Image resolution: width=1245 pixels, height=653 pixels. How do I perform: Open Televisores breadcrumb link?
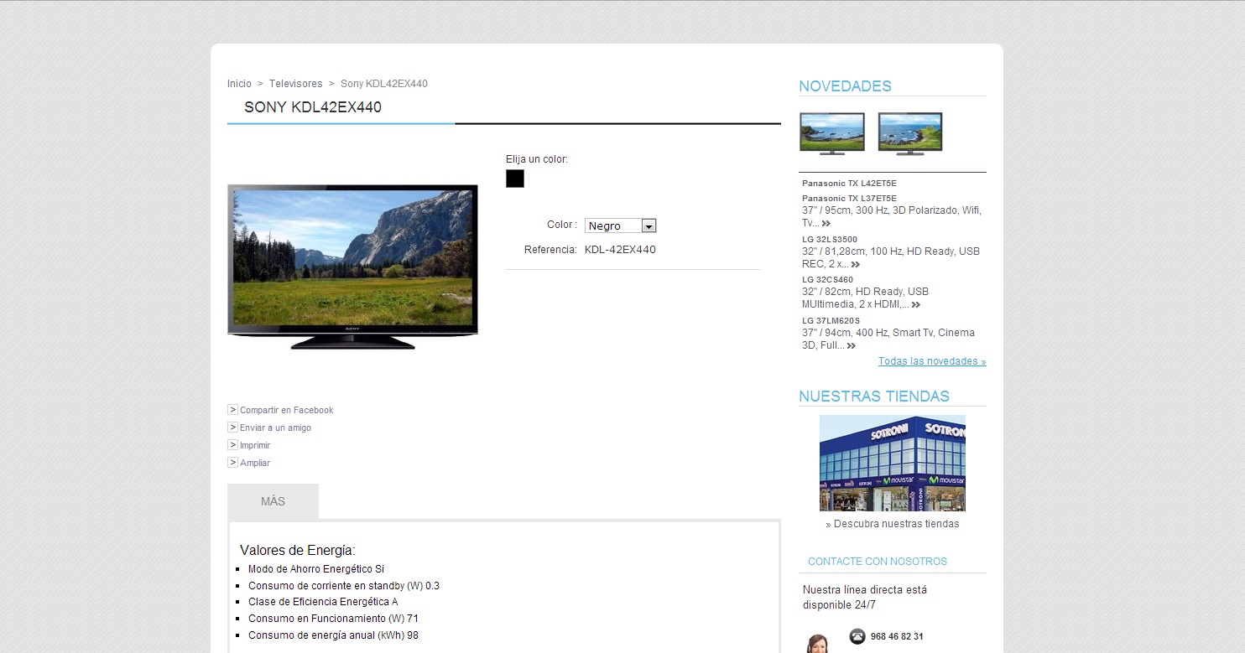tap(296, 84)
